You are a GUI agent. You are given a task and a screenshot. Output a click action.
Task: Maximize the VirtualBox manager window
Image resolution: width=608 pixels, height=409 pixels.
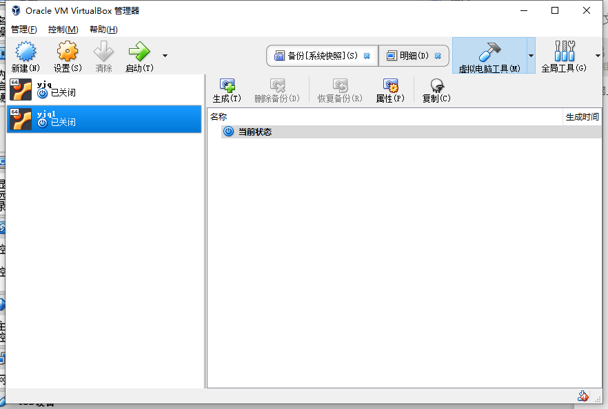tap(555, 10)
